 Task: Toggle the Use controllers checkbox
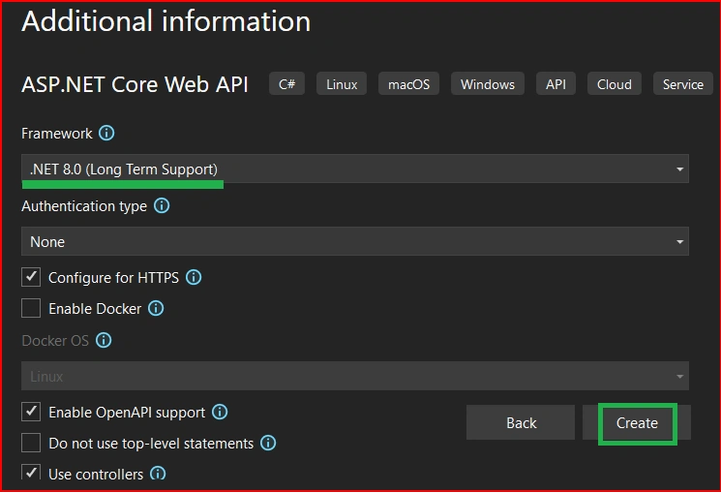[x=31, y=473]
